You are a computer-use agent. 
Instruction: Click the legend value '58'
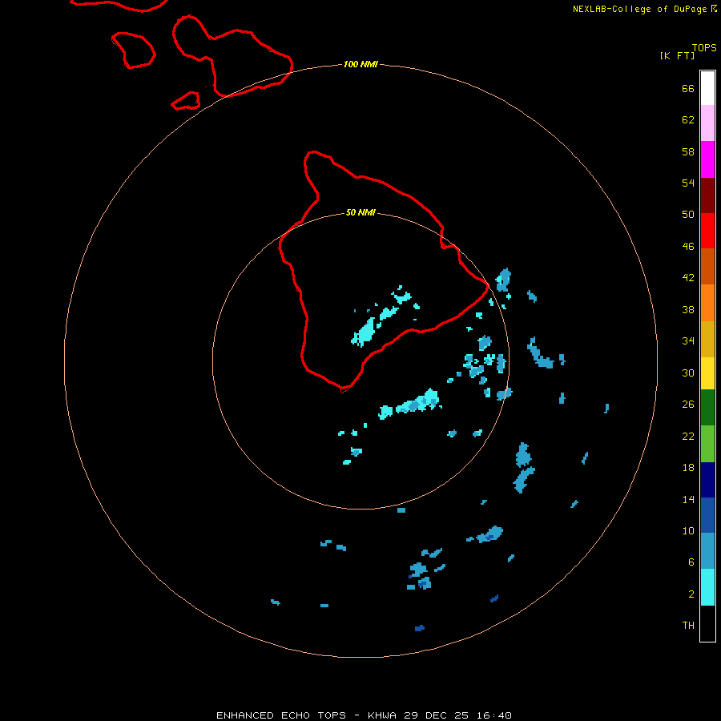coord(688,151)
